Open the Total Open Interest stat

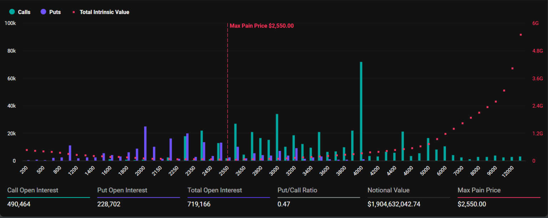[x=214, y=190]
